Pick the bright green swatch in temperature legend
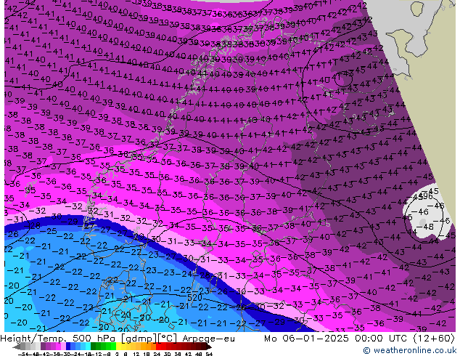 [x=113, y=347]
